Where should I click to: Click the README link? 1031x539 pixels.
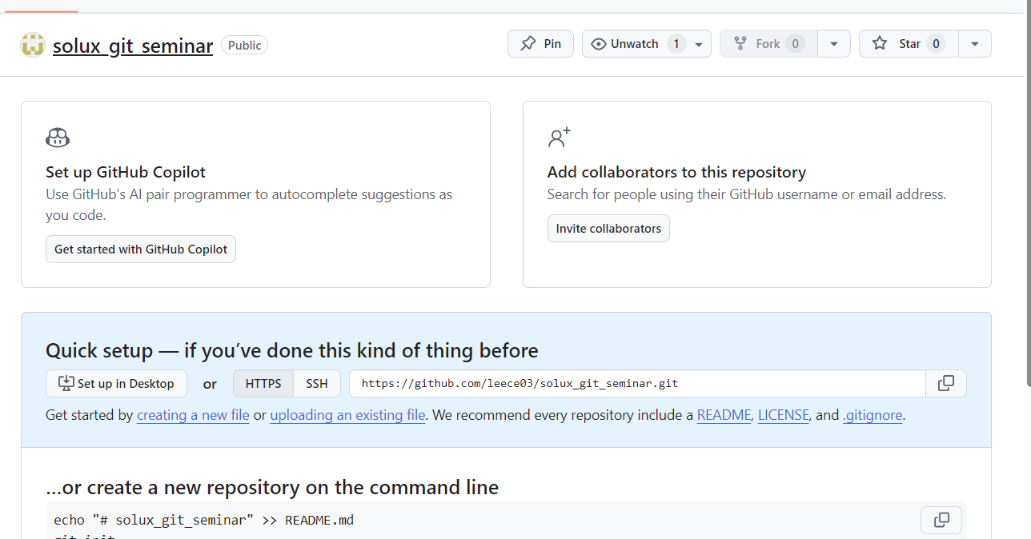[x=724, y=416]
